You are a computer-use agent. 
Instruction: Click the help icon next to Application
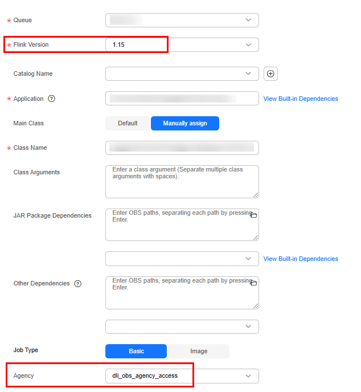tap(52, 99)
